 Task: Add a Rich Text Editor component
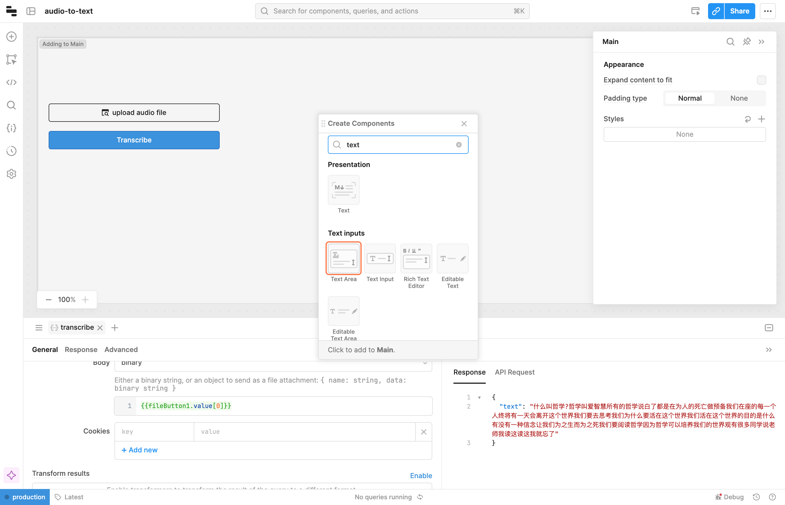416,259
